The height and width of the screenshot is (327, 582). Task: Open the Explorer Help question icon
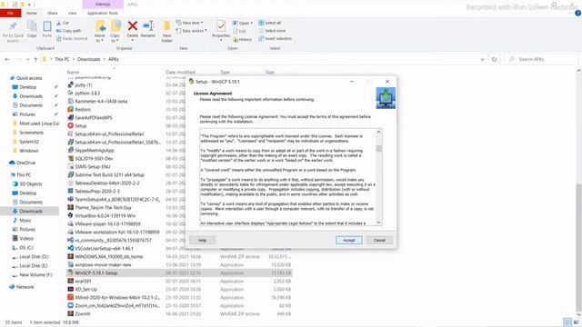click(577, 13)
